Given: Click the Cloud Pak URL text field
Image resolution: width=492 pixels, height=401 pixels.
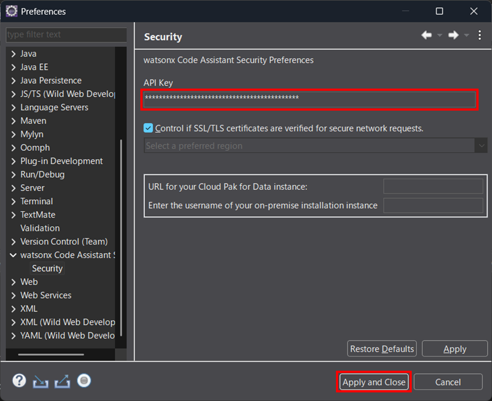Looking at the screenshot, I should tap(433, 186).
